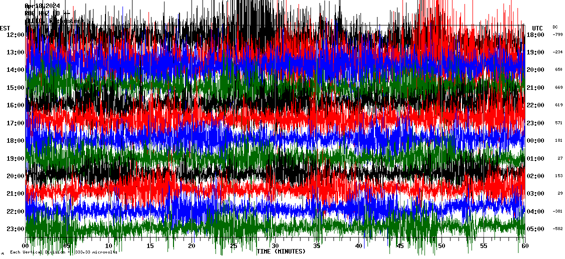Image resolution: width=565 pixels, height=259 pixels.
Task: Click the UTC column header label
Action: click(537, 28)
